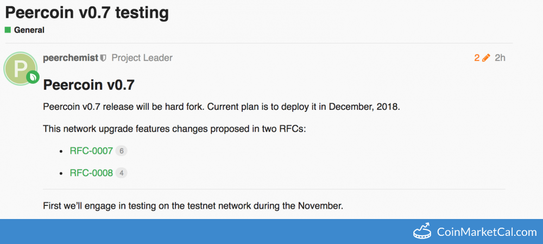543x244 pixels.
Task: Click the bold Peercoin v0.7 post heading
Action: [89, 85]
